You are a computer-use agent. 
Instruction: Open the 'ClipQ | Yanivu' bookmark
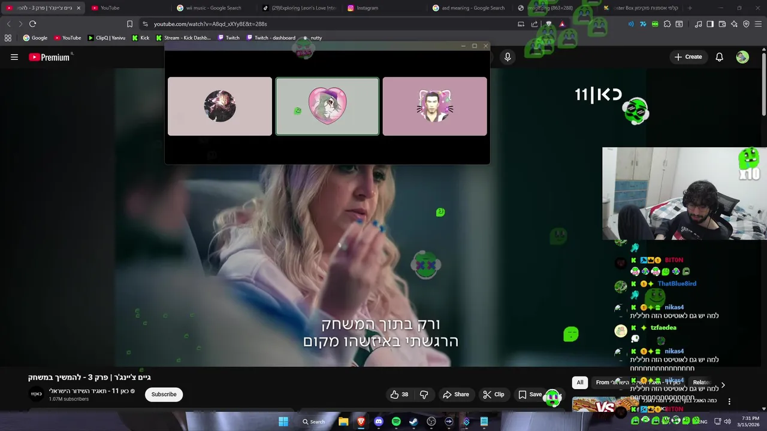tap(106, 38)
